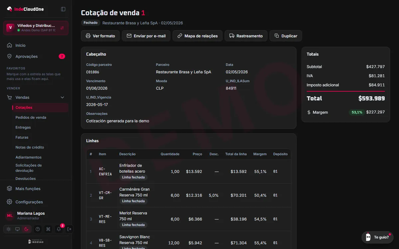Click the Total da linha column header

[x=236, y=154]
